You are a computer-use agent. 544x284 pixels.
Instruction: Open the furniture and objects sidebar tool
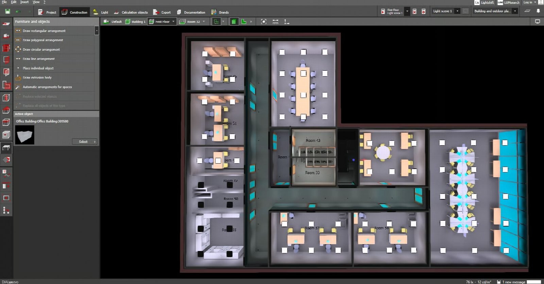click(6, 148)
